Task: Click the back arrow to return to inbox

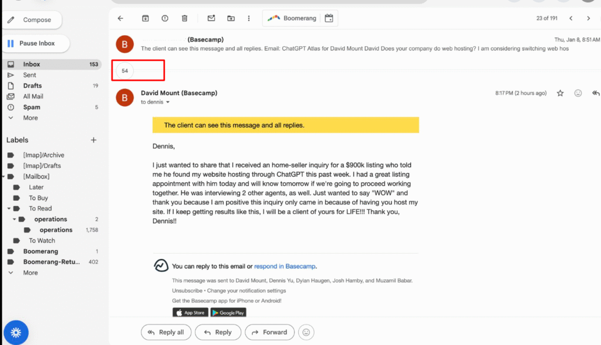Action: (x=120, y=19)
